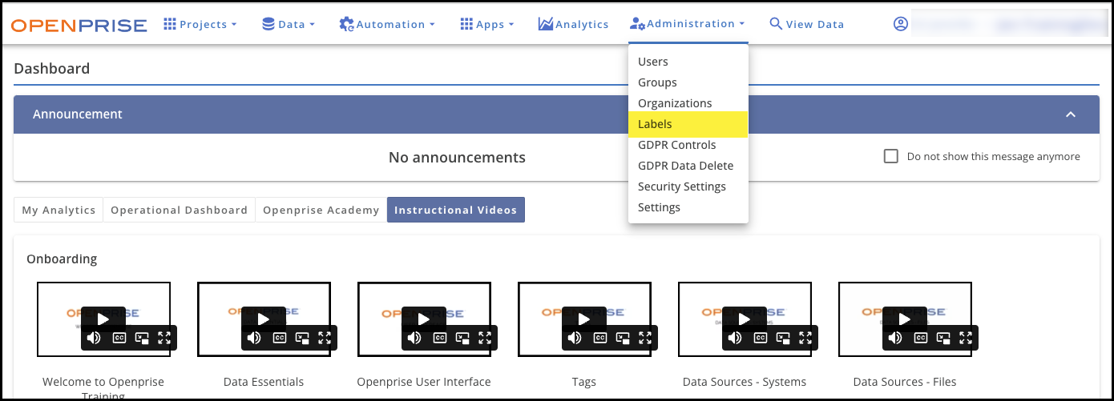Switch to Openprise Academy tab
Viewport: 1114px width, 401px height.
[321, 210]
